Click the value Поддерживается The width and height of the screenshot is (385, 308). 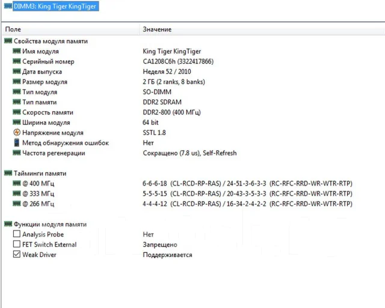tap(167, 255)
